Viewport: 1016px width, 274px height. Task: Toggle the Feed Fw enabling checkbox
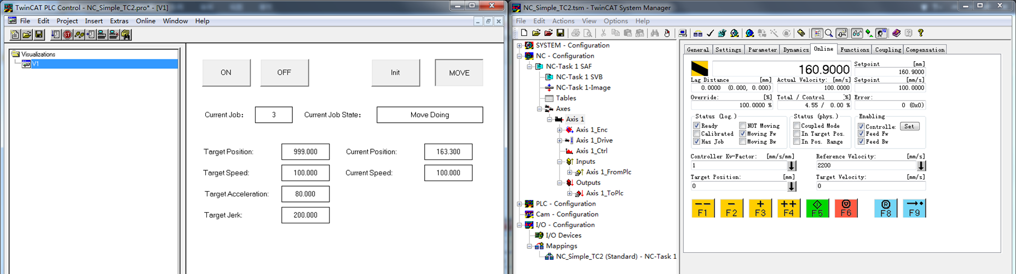click(861, 134)
